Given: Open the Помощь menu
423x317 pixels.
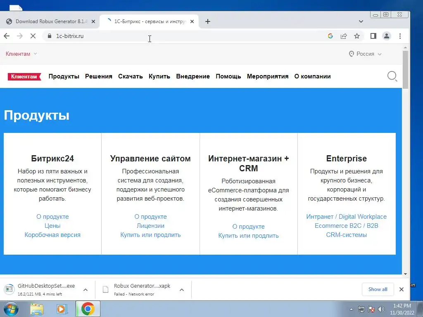Looking at the screenshot, I should click(x=228, y=76).
